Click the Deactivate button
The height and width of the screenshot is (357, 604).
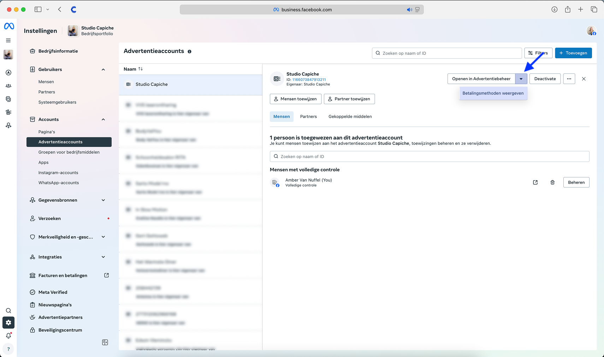(545, 79)
